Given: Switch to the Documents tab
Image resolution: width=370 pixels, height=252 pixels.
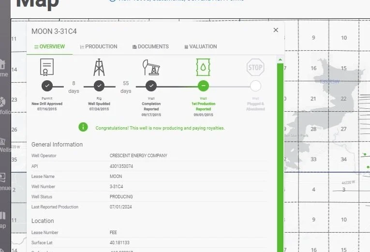Looking at the screenshot, I should (x=150, y=47).
